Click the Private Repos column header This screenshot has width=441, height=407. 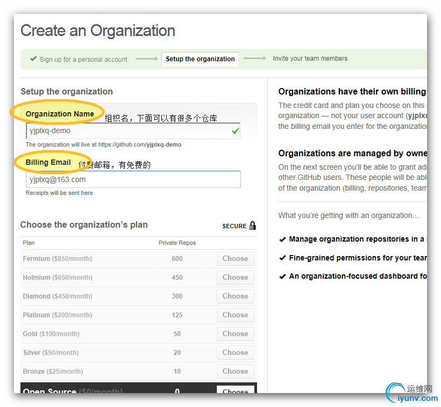(177, 243)
